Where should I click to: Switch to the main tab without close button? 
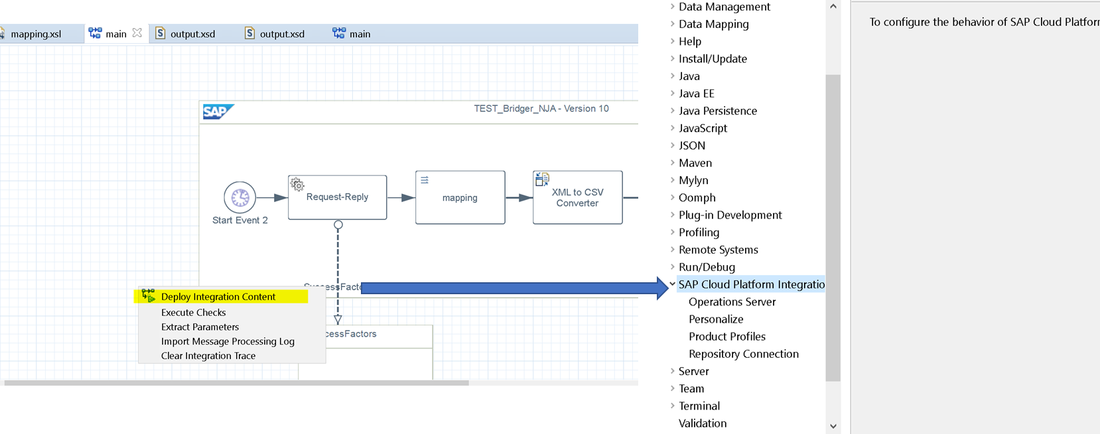click(352, 34)
